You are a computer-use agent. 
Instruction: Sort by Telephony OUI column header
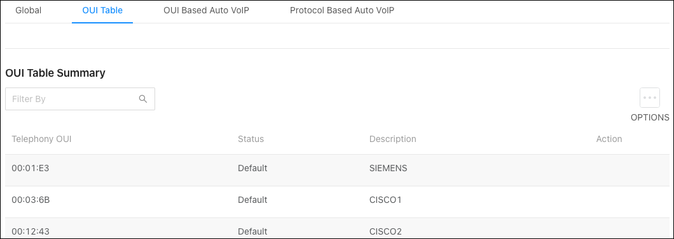[x=41, y=139]
